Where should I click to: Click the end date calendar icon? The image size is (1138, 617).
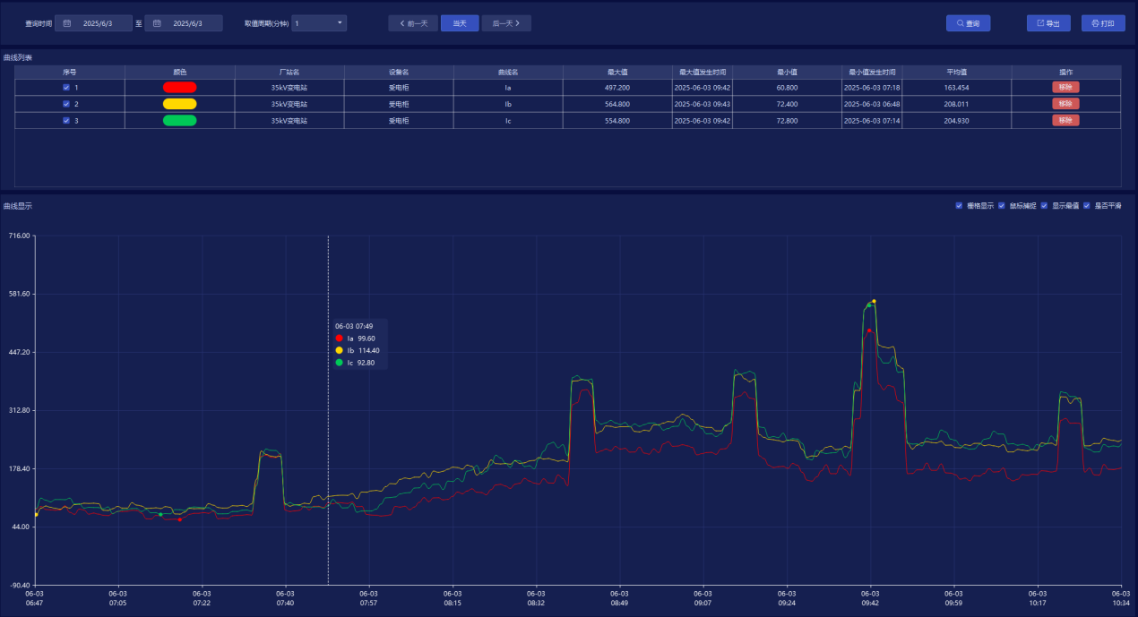tap(157, 23)
